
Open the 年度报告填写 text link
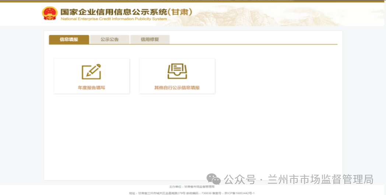tap(91, 88)
